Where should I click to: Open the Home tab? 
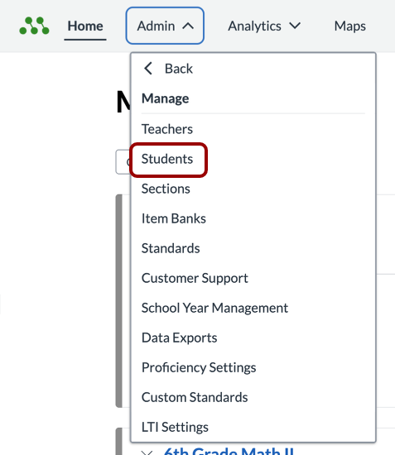pyautogui.click(x=85, y=26)
